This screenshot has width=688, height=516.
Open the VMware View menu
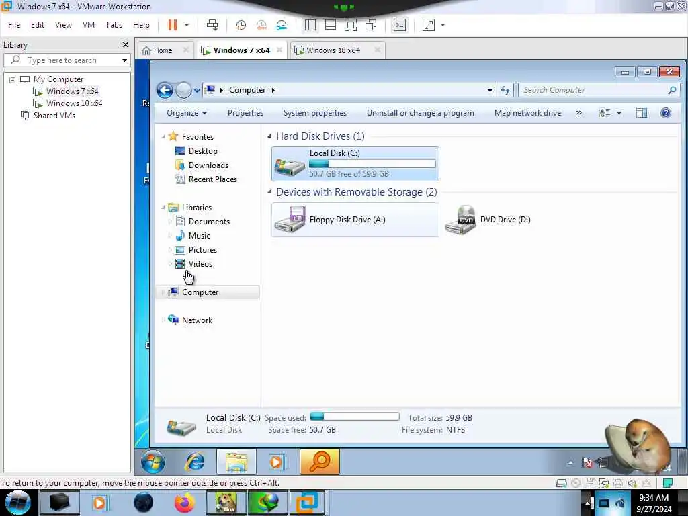(63, 25)
